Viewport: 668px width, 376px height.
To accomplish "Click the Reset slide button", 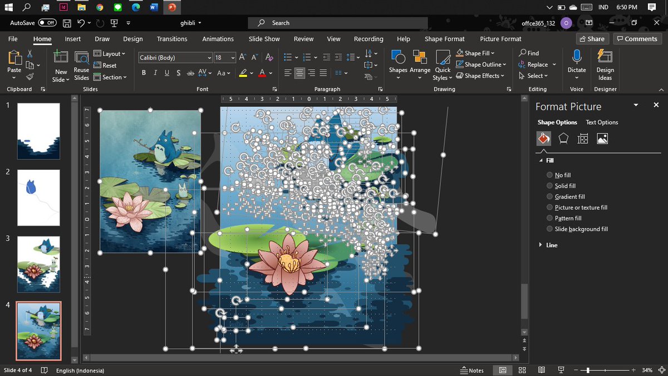I will click(105, 65).
